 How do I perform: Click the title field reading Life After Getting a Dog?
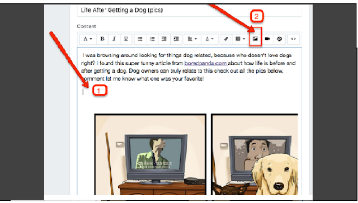[x=189, y=10]
